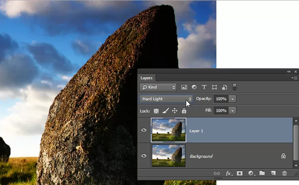Lock image pixels brush icon
299x185 pixels.
pyautogui.click(x=165, y=111)
